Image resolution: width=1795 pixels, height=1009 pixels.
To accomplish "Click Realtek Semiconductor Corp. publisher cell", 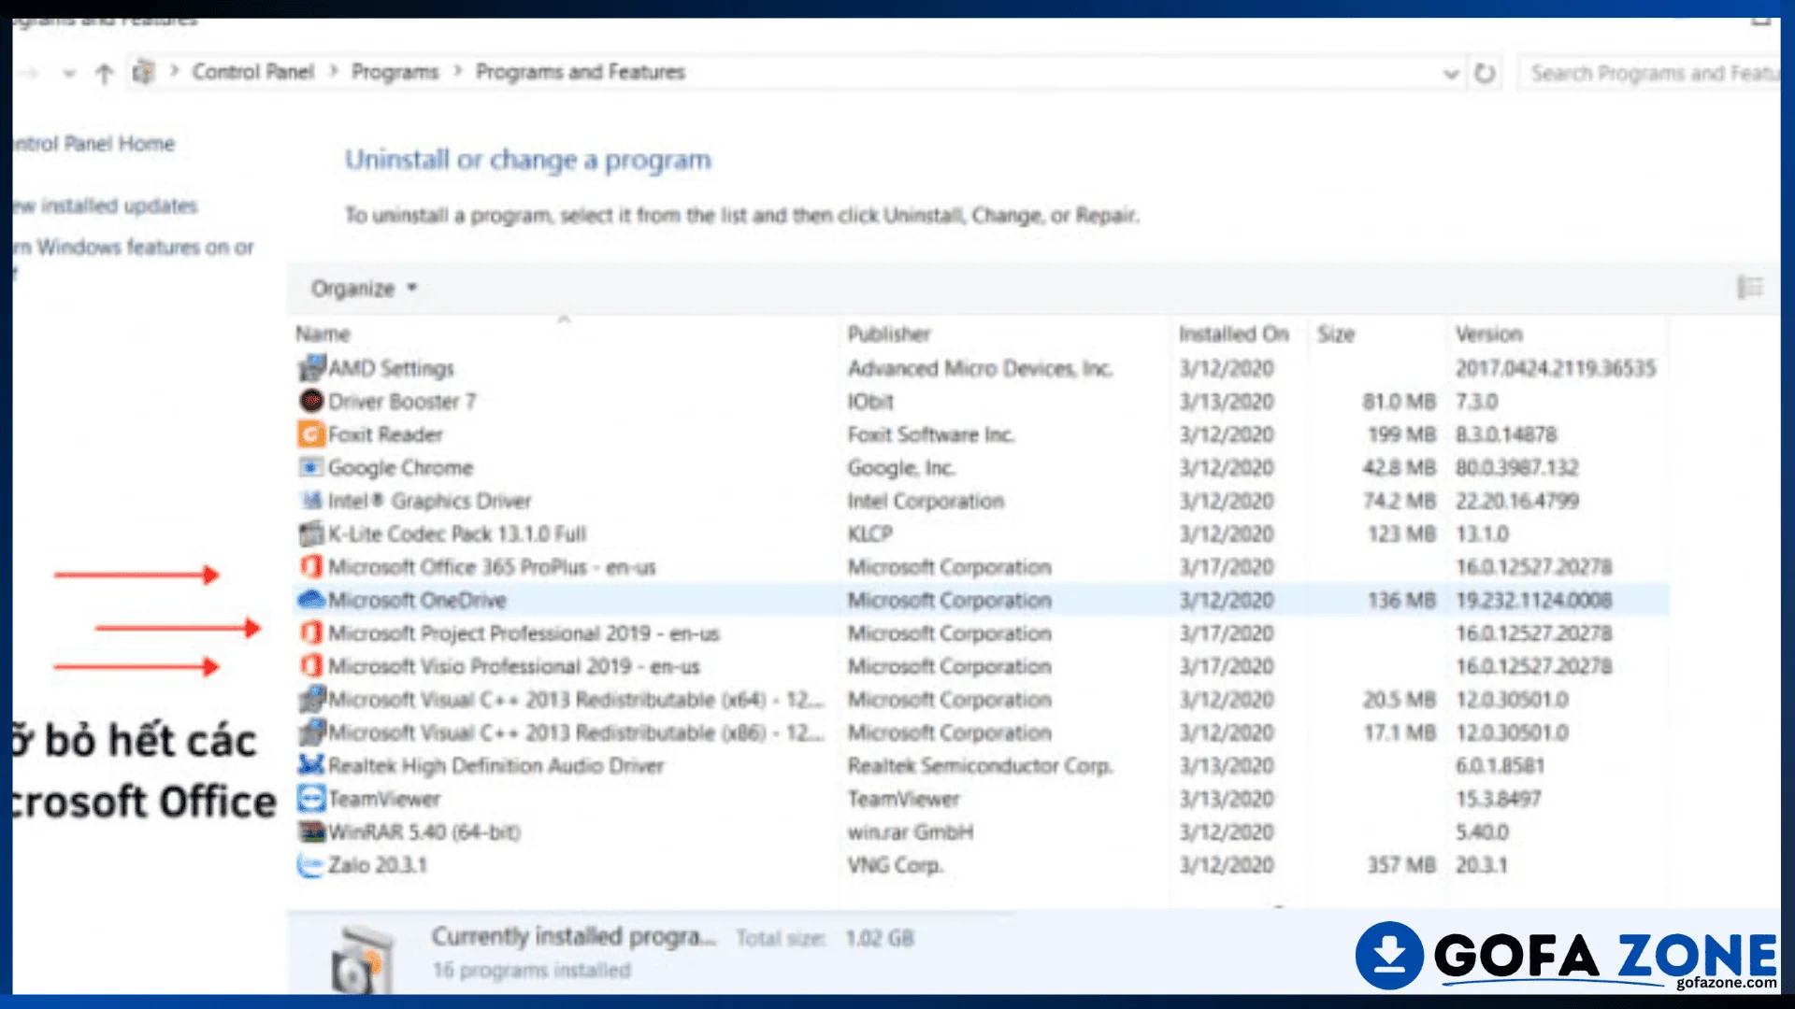I will point(980,766).
